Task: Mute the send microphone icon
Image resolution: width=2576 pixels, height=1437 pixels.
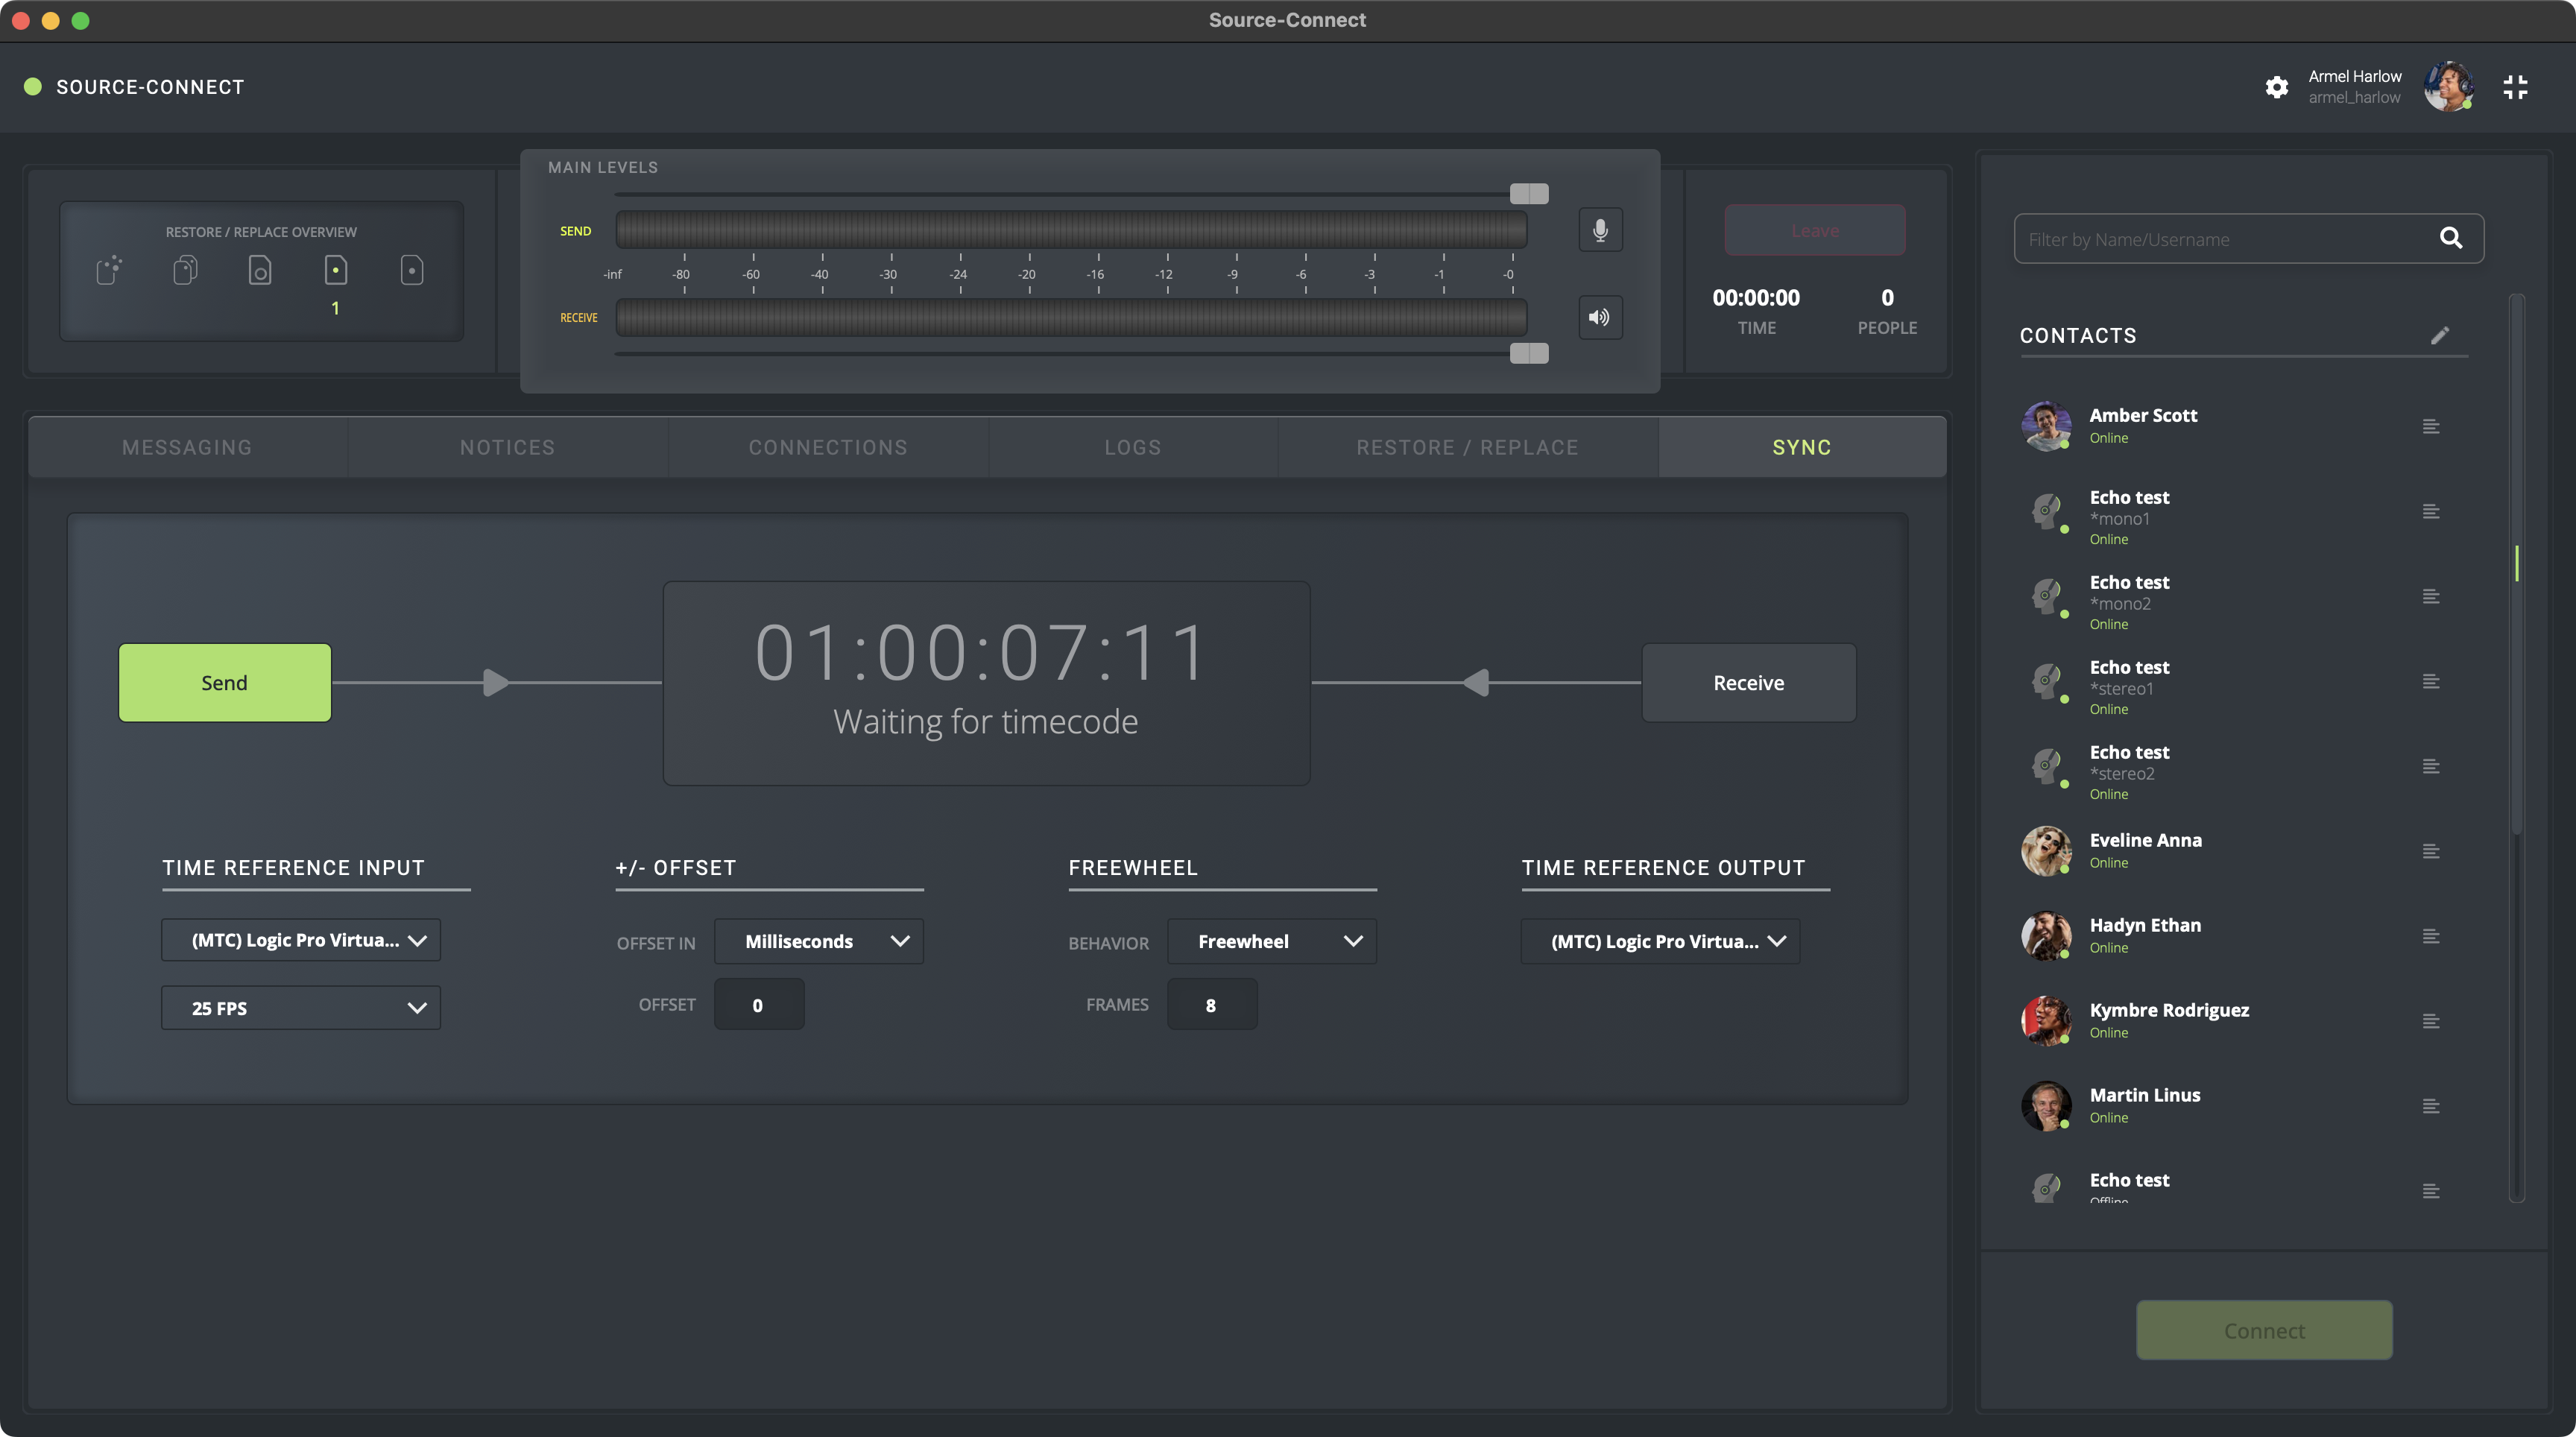Action: coord(1600,230)
